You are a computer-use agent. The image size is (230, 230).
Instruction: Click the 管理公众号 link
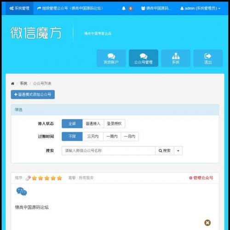coord(201,178)
